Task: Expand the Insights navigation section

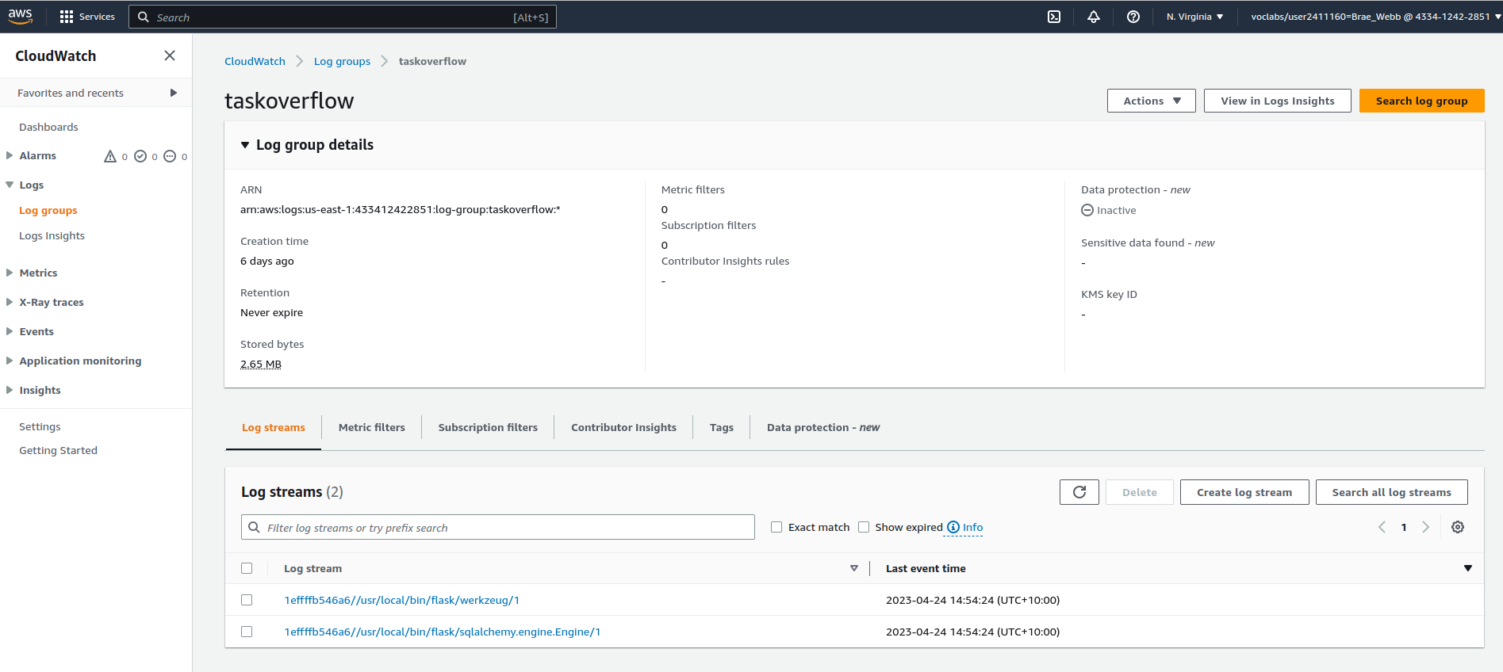Action: click(10, 390)
